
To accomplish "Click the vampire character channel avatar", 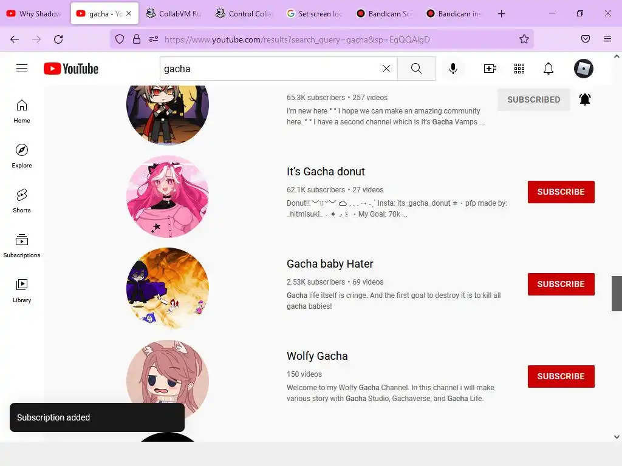I will (x=168, y=115).
